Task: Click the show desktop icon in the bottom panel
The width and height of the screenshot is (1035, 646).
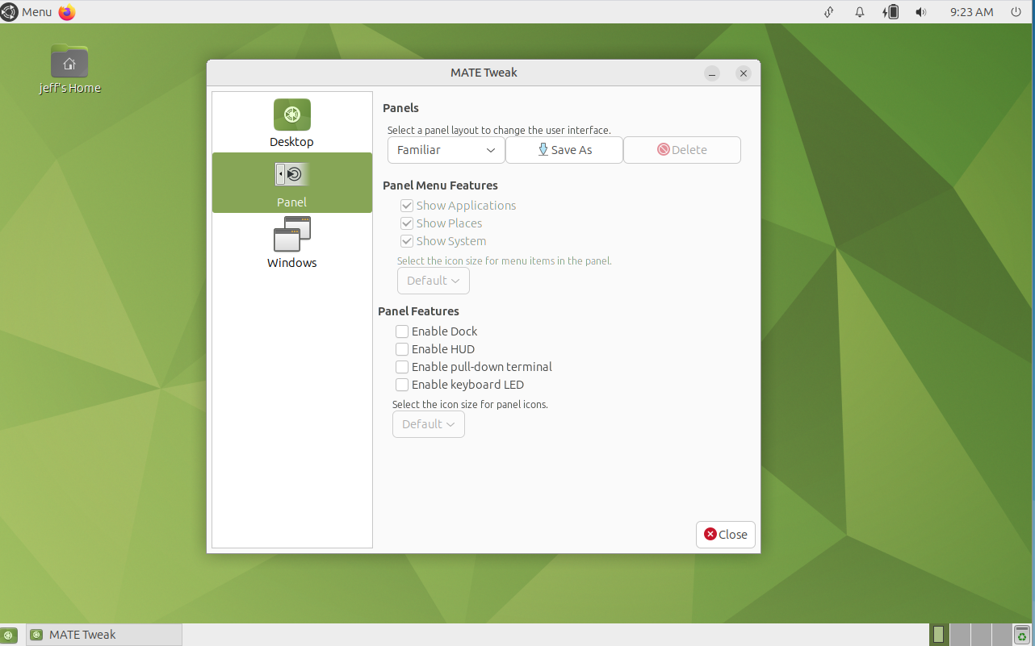Action: coord(9,635)
